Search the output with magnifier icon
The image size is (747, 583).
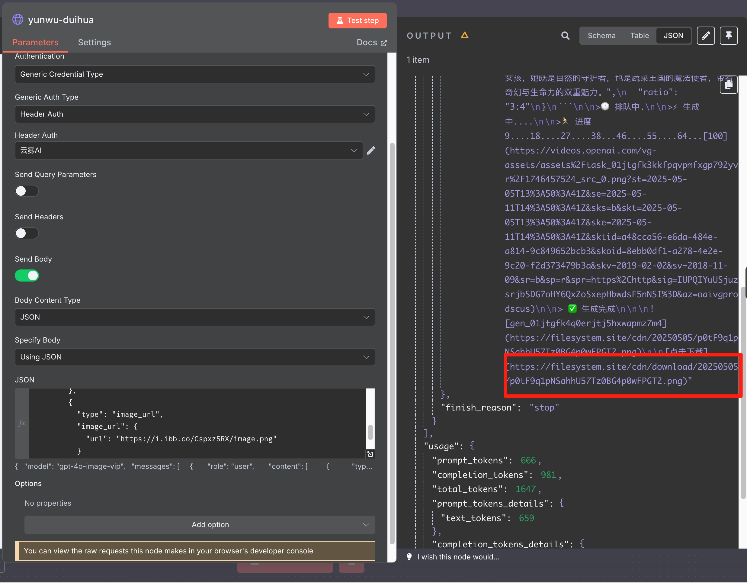coord(565,36)
